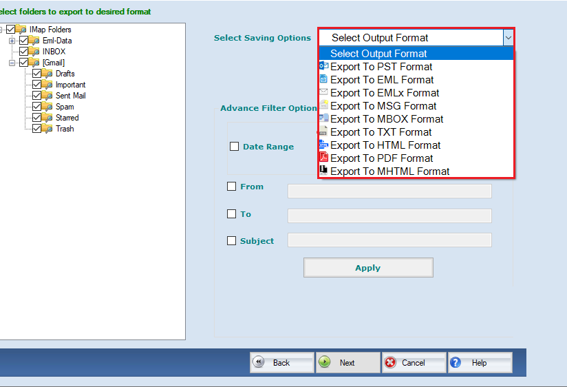
Task: Uncheck the Eml-Data folder checkbox
Action: coord(23,40)
